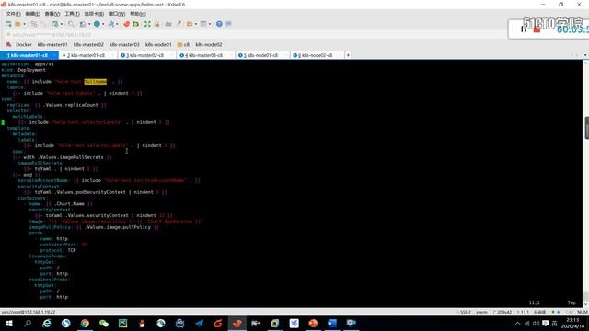Screen dimensions: 589x331
Task: Expand the globe icon dropdown arrow
Action: click(x=103, y=24)
